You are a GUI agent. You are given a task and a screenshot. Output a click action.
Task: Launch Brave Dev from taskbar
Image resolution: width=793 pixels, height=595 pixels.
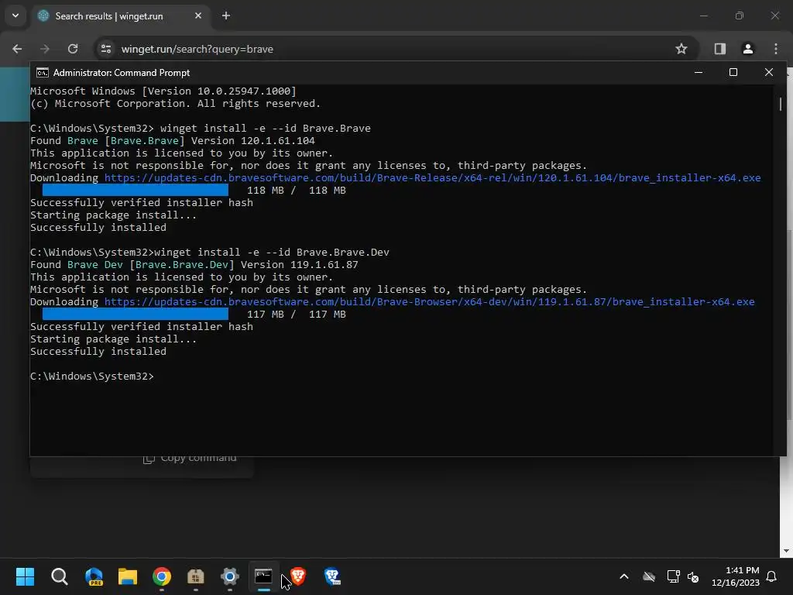[x=332, y=576]
